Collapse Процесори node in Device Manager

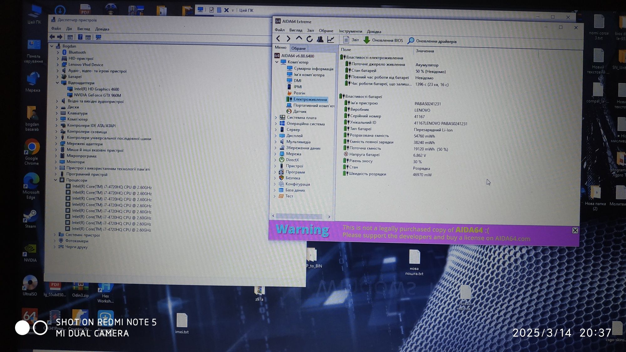[55, 180]
